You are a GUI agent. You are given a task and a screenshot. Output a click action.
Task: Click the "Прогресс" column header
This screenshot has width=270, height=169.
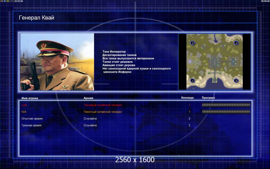pos(208,98)
